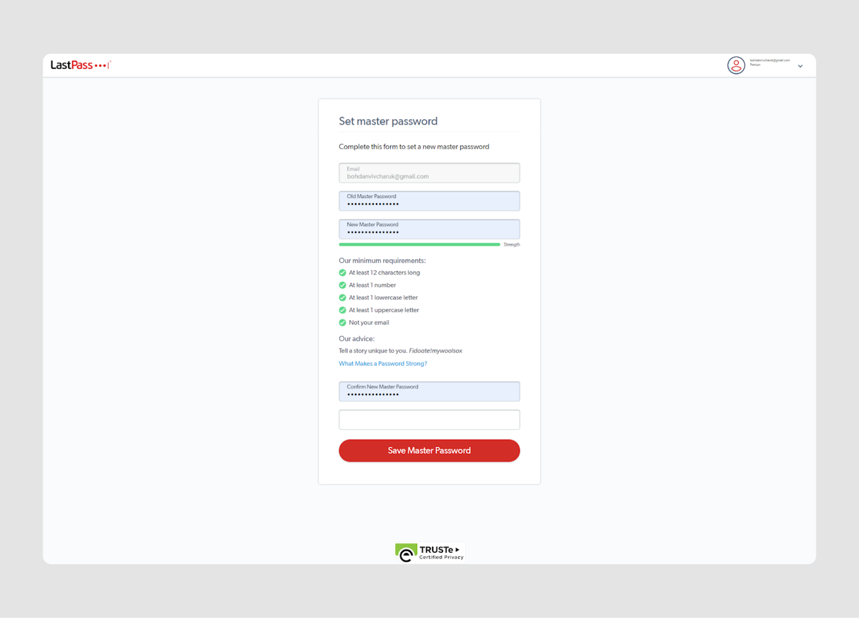Focus the Old Master Password field
Screen dimensions: 859x618
click(429, 201)
